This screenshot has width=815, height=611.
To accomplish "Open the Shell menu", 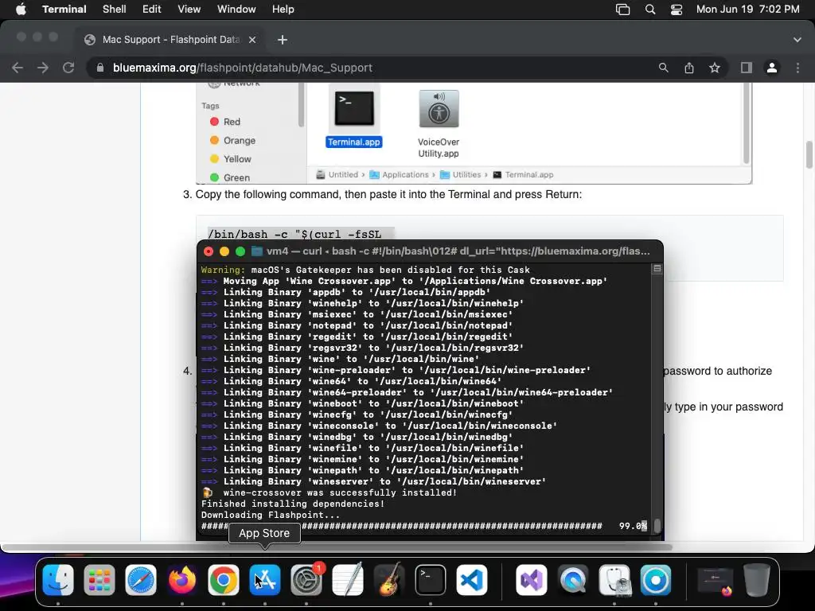I will pos(115,9).
